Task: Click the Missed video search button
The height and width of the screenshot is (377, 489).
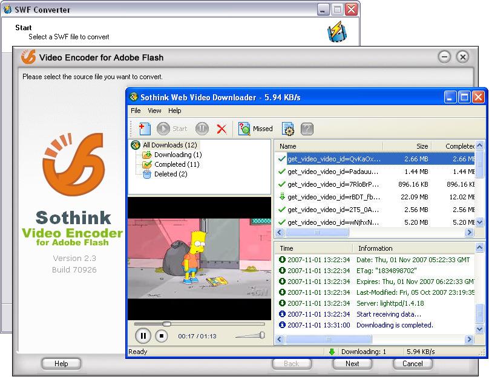Action: [x=255, y=129]
